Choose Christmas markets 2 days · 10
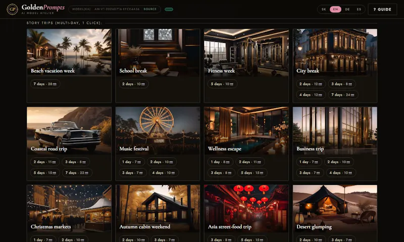The height and width of the screenshot is (242, 404). 73,239
